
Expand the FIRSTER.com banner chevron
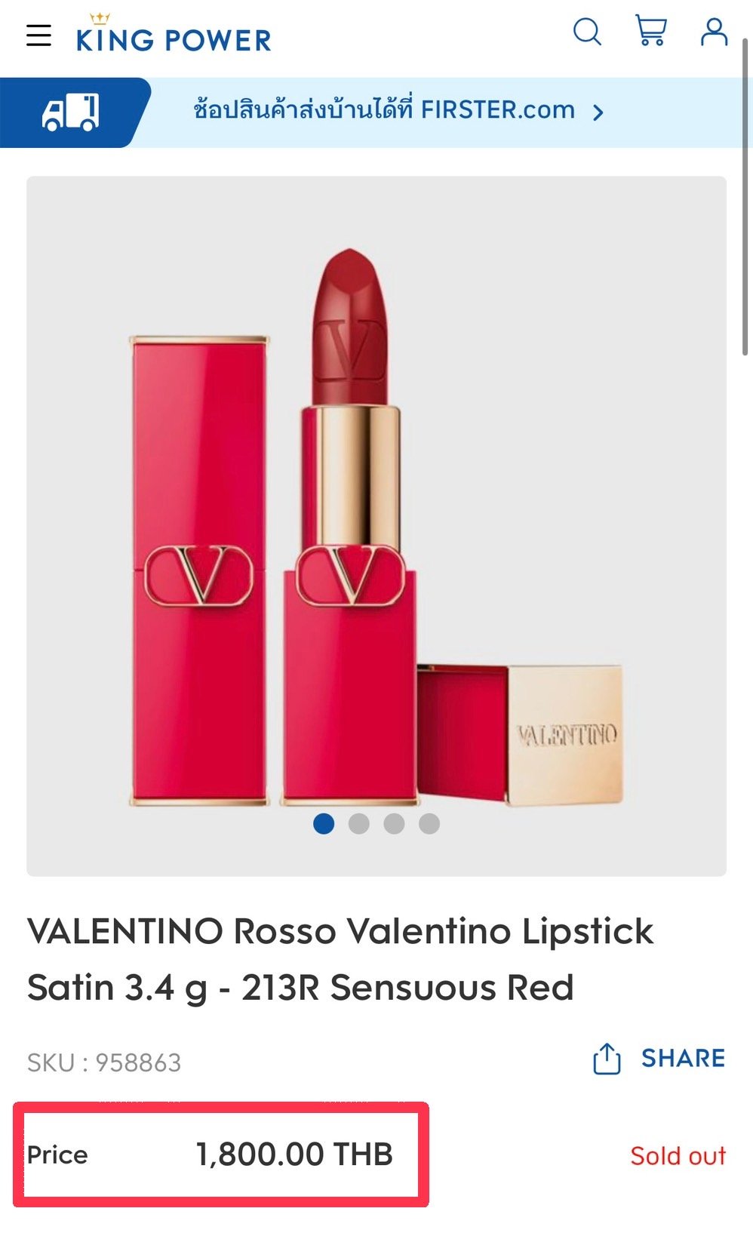click(598, 113)
